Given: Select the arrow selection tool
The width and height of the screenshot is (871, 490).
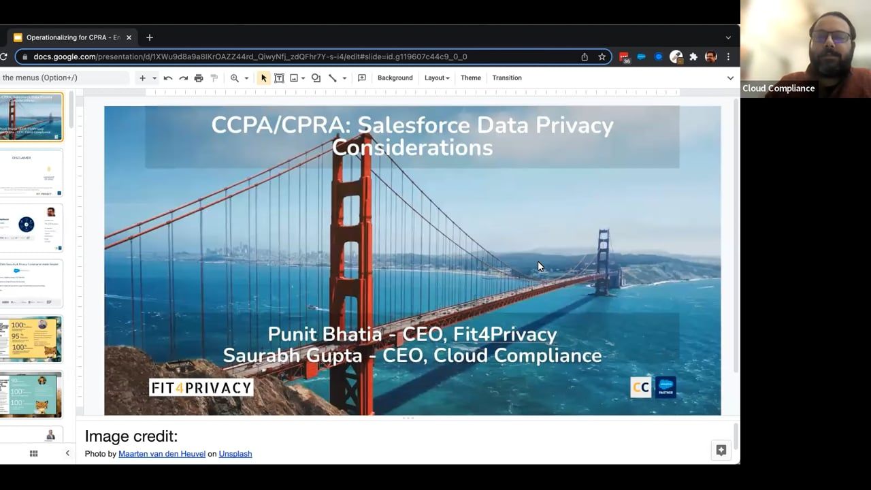Looking at the screenshot, I should pyautogui.click(x=264, y=78).
